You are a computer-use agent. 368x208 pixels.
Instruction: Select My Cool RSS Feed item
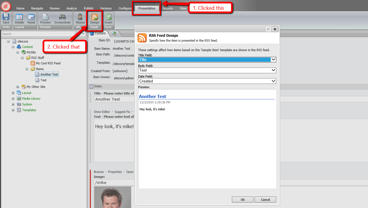coord(48,63)
